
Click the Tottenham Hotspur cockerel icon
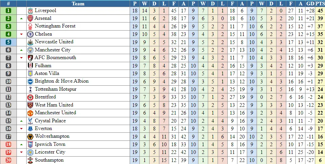(x=30, y=89)
